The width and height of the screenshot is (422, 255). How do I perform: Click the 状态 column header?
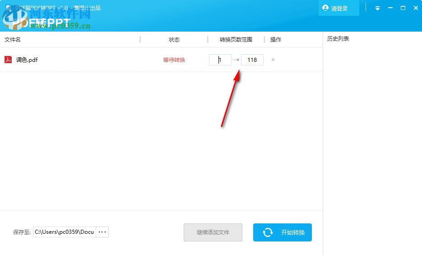pyautogui.click(x=174, y=40)
